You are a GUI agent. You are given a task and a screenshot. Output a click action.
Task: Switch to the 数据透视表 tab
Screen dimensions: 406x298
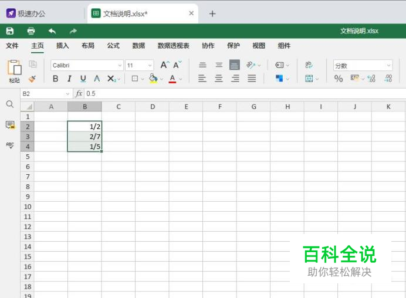pos(174,46)
